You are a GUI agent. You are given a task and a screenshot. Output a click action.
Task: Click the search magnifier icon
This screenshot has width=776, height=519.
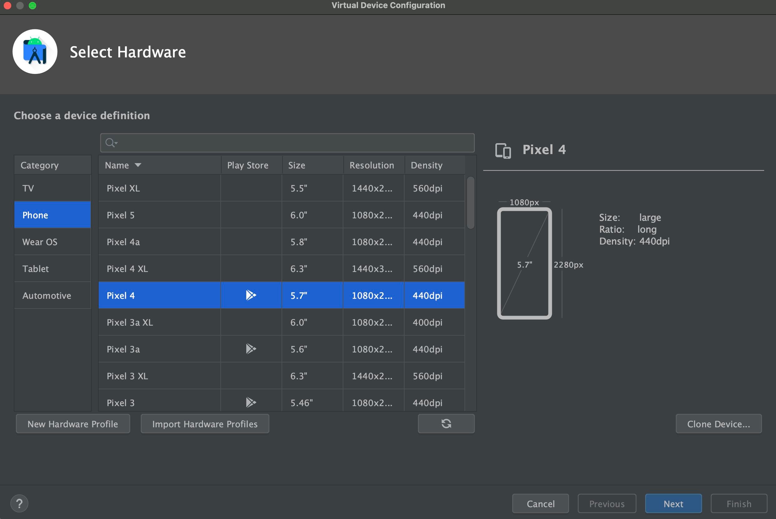click(110, 143)
